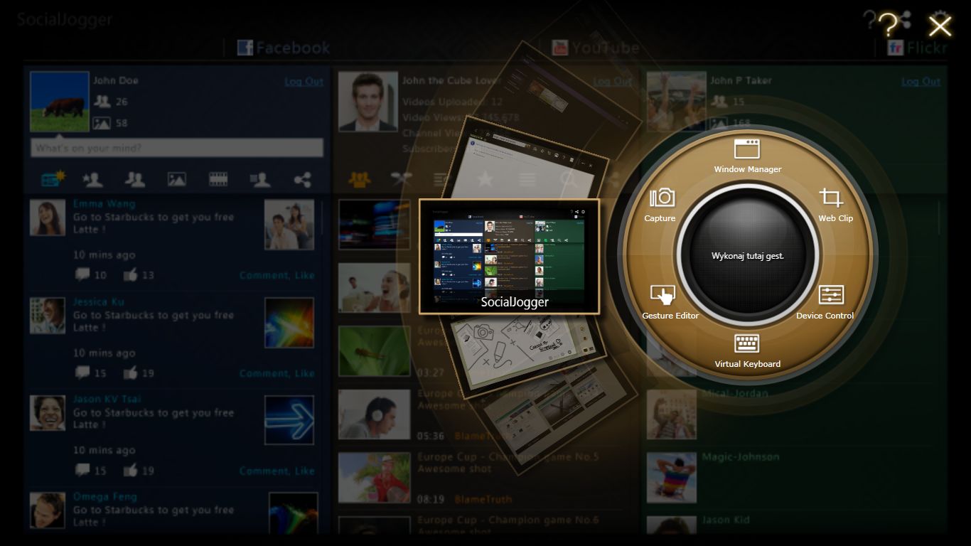The height and width of the screenshot is (546, 971).
Task: Click the comment bubble icon on Emma Wang's post
Action: pos(82,274)
